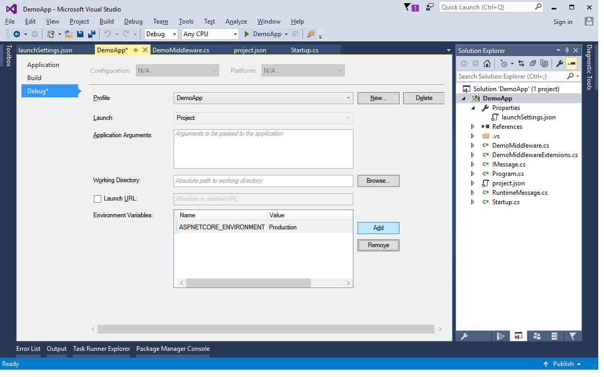Viewport: 604px width, 377px height.
Task: Enable the Launch URL checkbox
Action: pos(98,199)
